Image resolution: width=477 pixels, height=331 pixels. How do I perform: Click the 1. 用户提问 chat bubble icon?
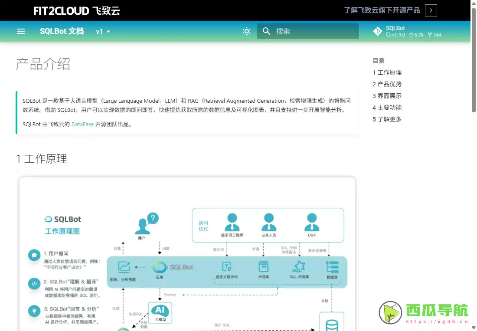pos(34,255)
